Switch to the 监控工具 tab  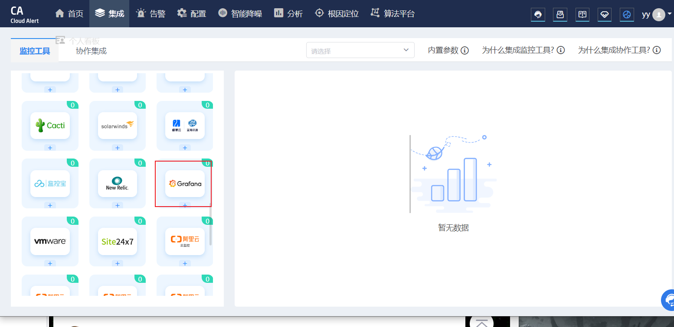(35, 51)
